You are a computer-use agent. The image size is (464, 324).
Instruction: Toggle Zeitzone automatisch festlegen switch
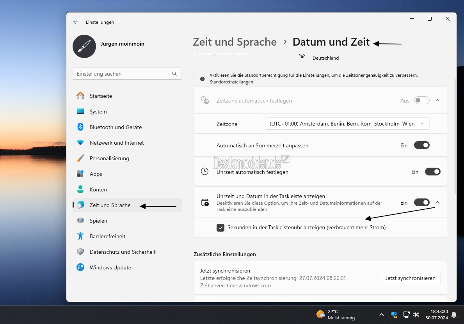point(422,100)
